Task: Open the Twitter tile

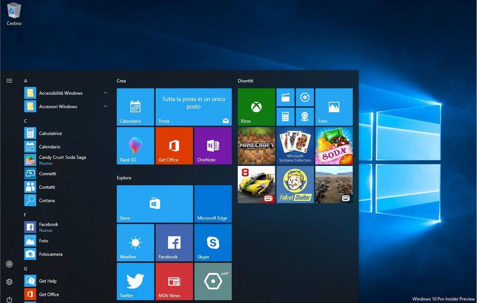Action: [x=135, y=282]
